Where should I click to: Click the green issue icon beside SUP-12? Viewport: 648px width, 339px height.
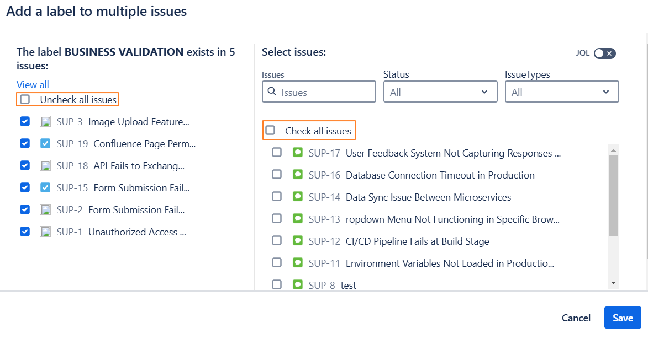click(x=298, y=241)
